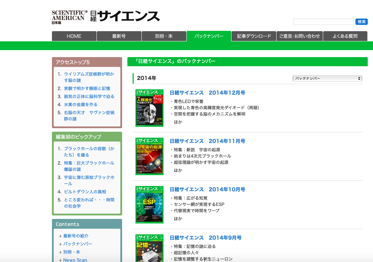The width and height of the screenshot is (373, 262).
Task: Open the 2014年9月号 記憶 cover thumbnail
Action: tap(149, 248)
